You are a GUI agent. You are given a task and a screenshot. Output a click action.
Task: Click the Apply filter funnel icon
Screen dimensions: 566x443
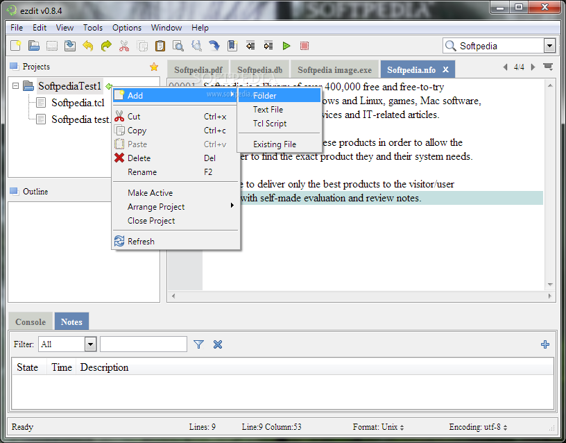click(198, 344)
